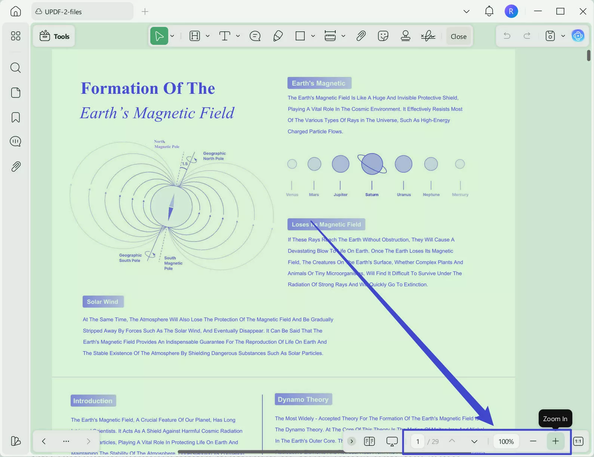
Task: Open the bookmarks sidebar panel
Action: (16, 117)
